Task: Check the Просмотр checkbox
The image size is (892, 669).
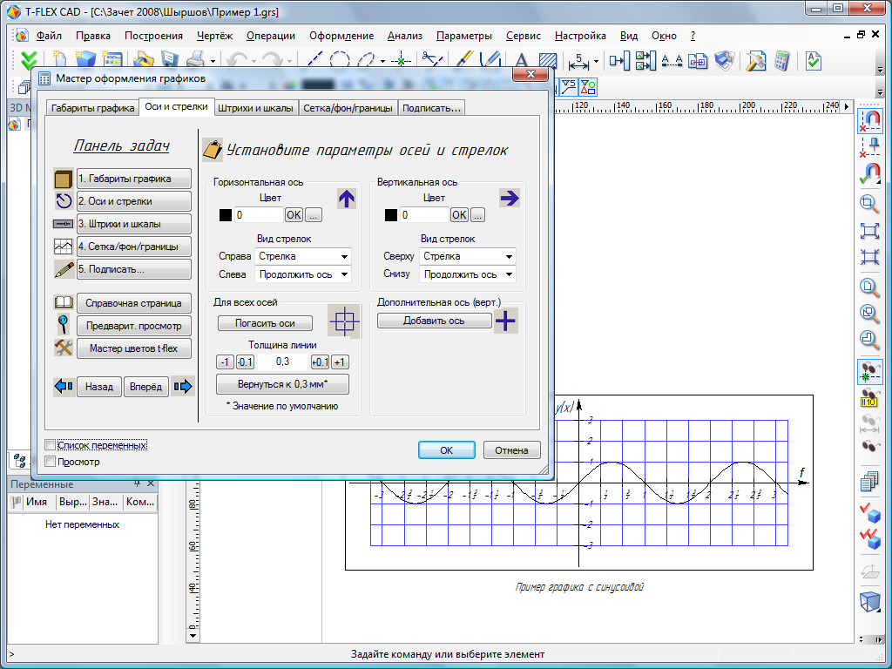Action: click(50, 460)
